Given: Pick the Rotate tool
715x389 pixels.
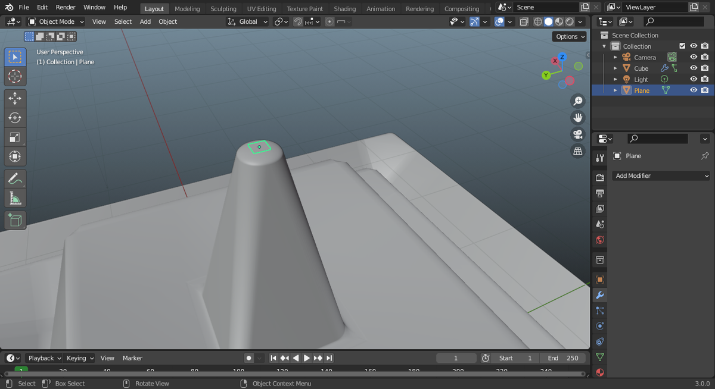Looking at the screenshot, I should click(15, 118).
